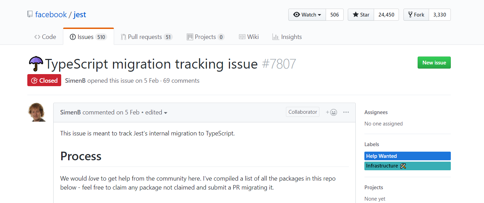Viewport: 484px width, 203px height.
Task: Click the eye icon on Watch button
Action: 297,15
